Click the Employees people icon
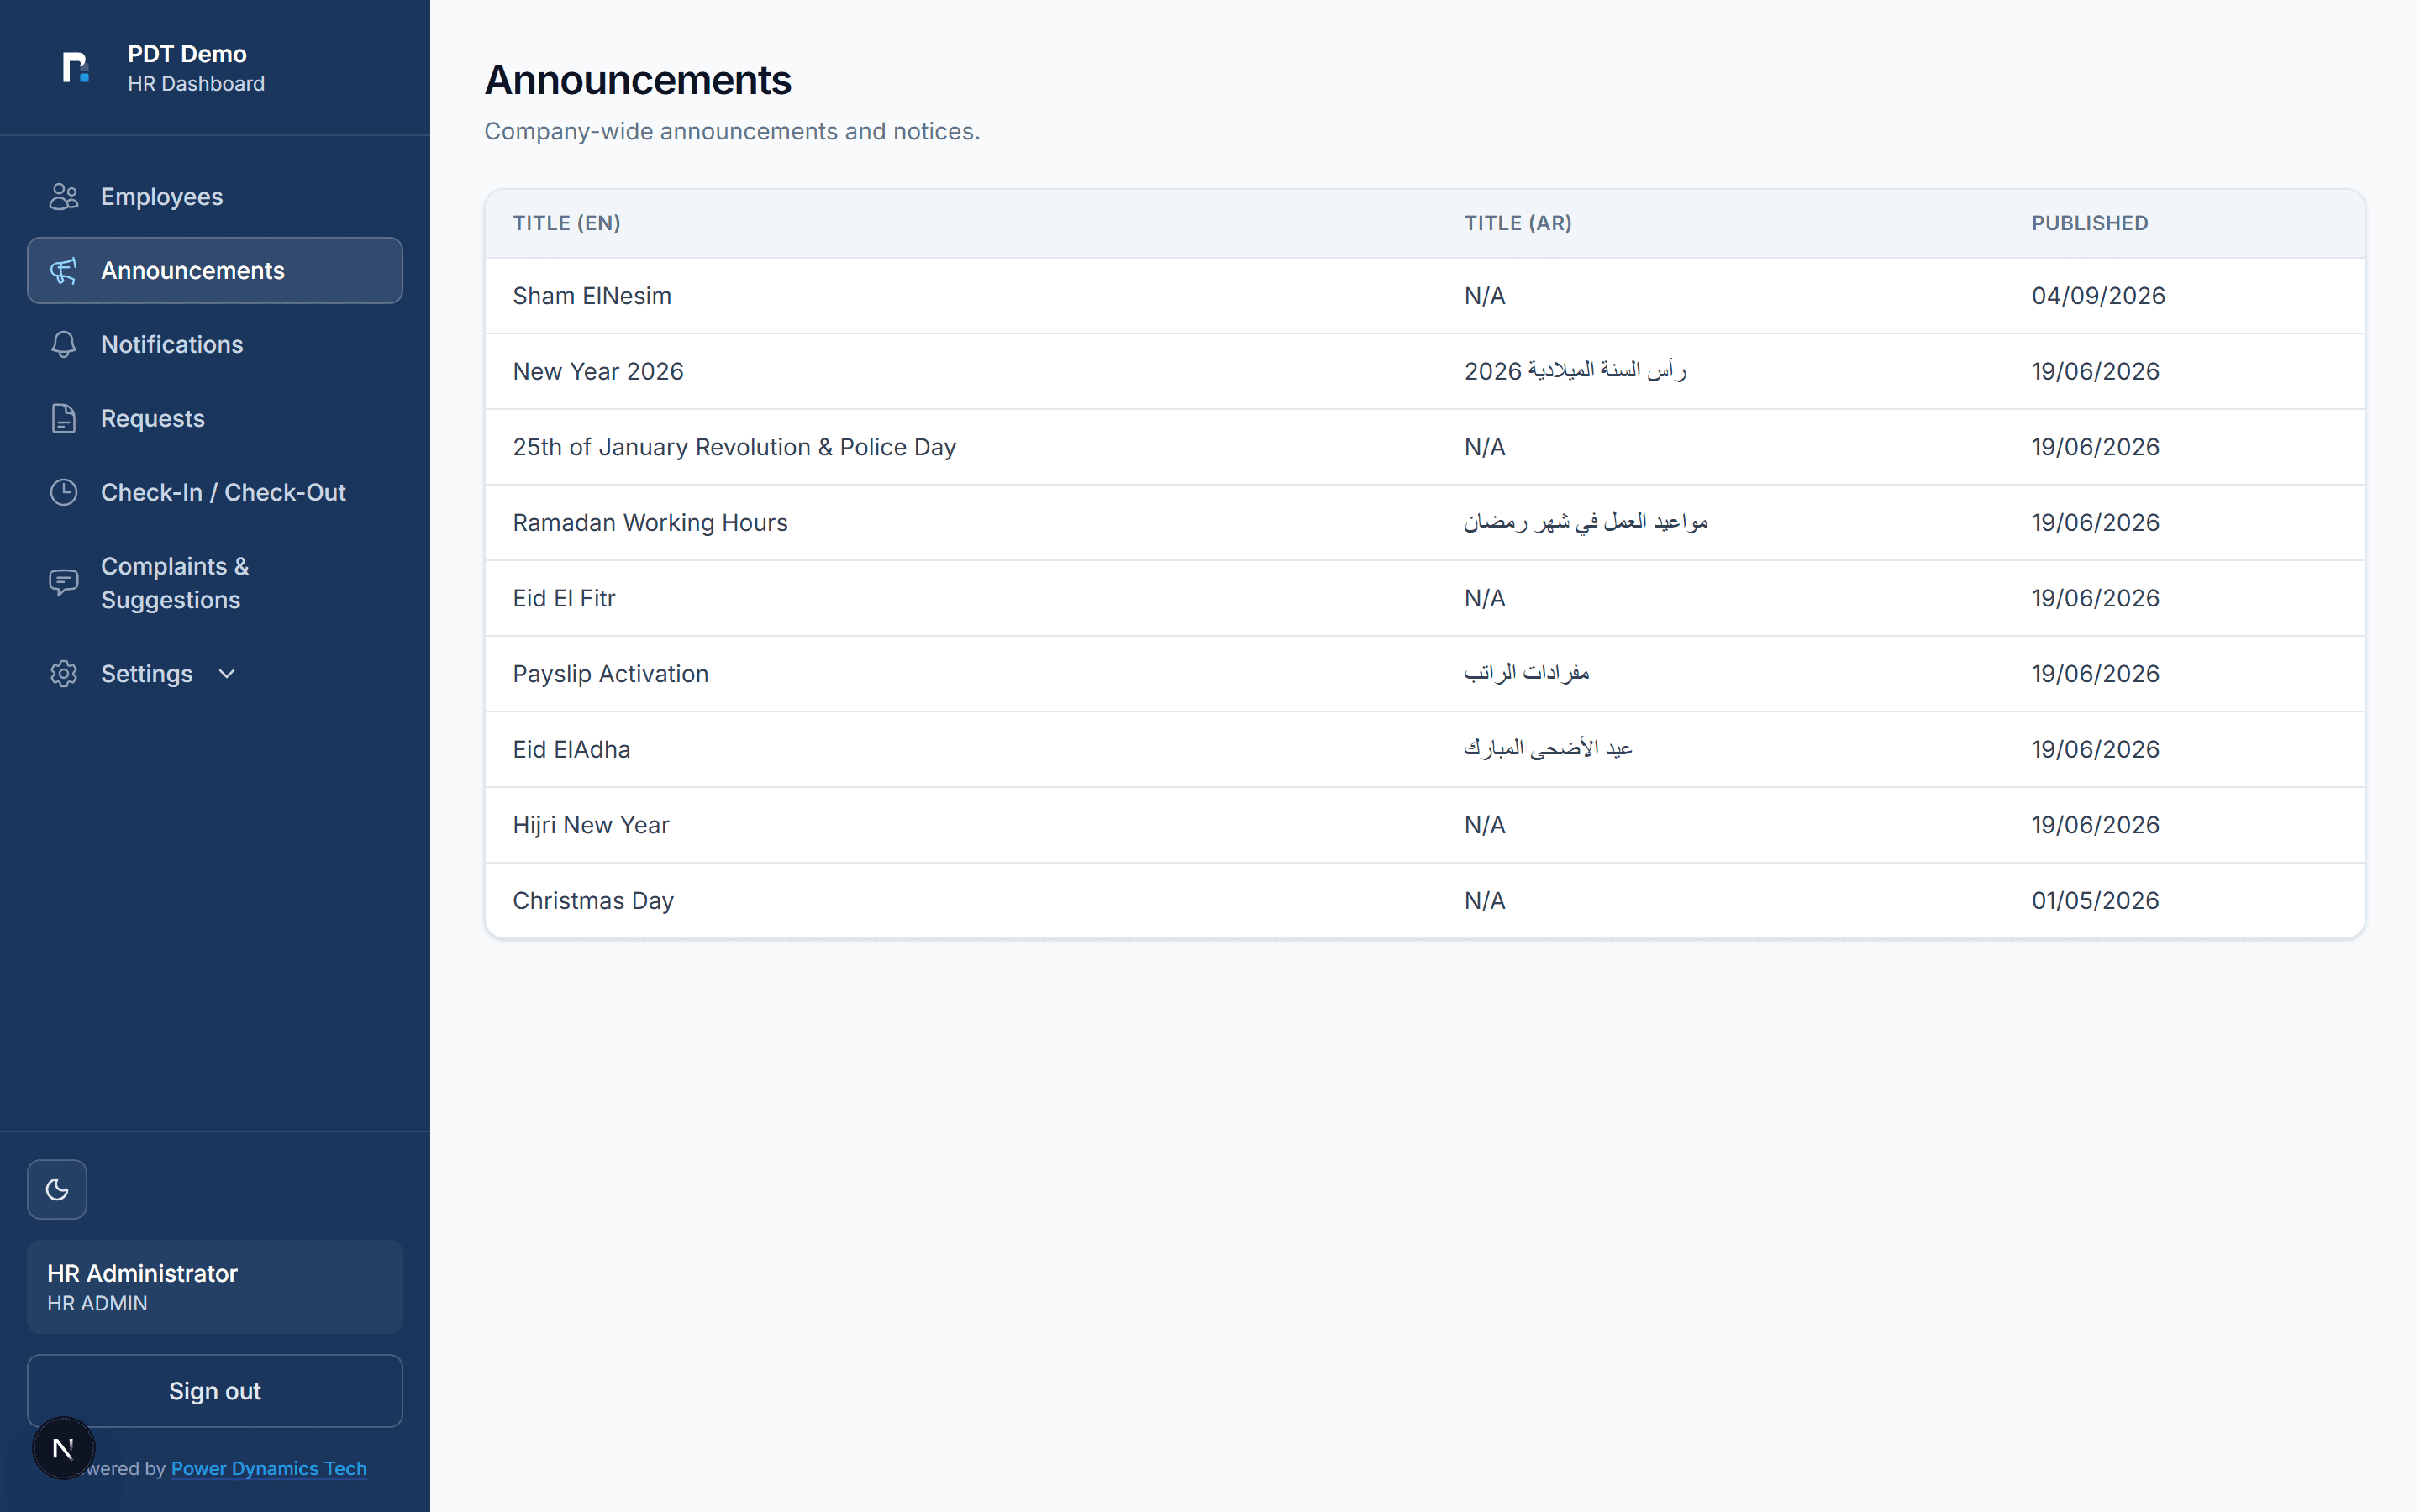Screen dimensions: 2420x1512 click(64, 197)
